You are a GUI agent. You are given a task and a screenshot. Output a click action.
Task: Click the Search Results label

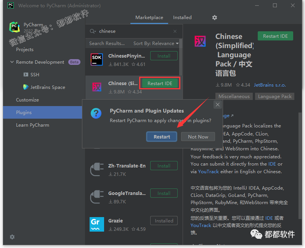107,43
